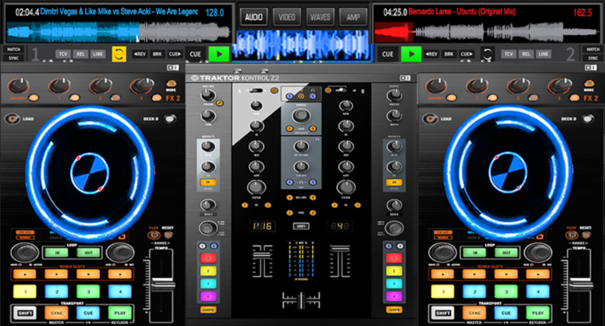Click the SYNC button under deck 2 MATCH
This screenshot has width=605, height=326.
(593, 58)
